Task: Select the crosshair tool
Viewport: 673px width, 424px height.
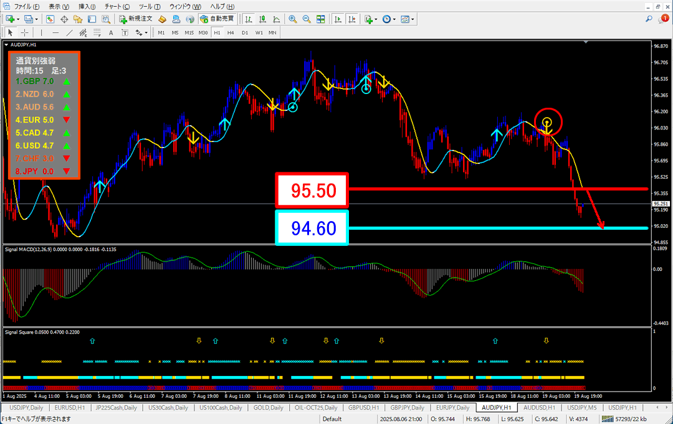Action: (24, 32)
